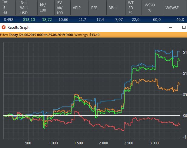Image resolution: width=187 pixels, height=148 pixels.
Task: Click the Results Graph window title
Action: click(x=18, y=28)
